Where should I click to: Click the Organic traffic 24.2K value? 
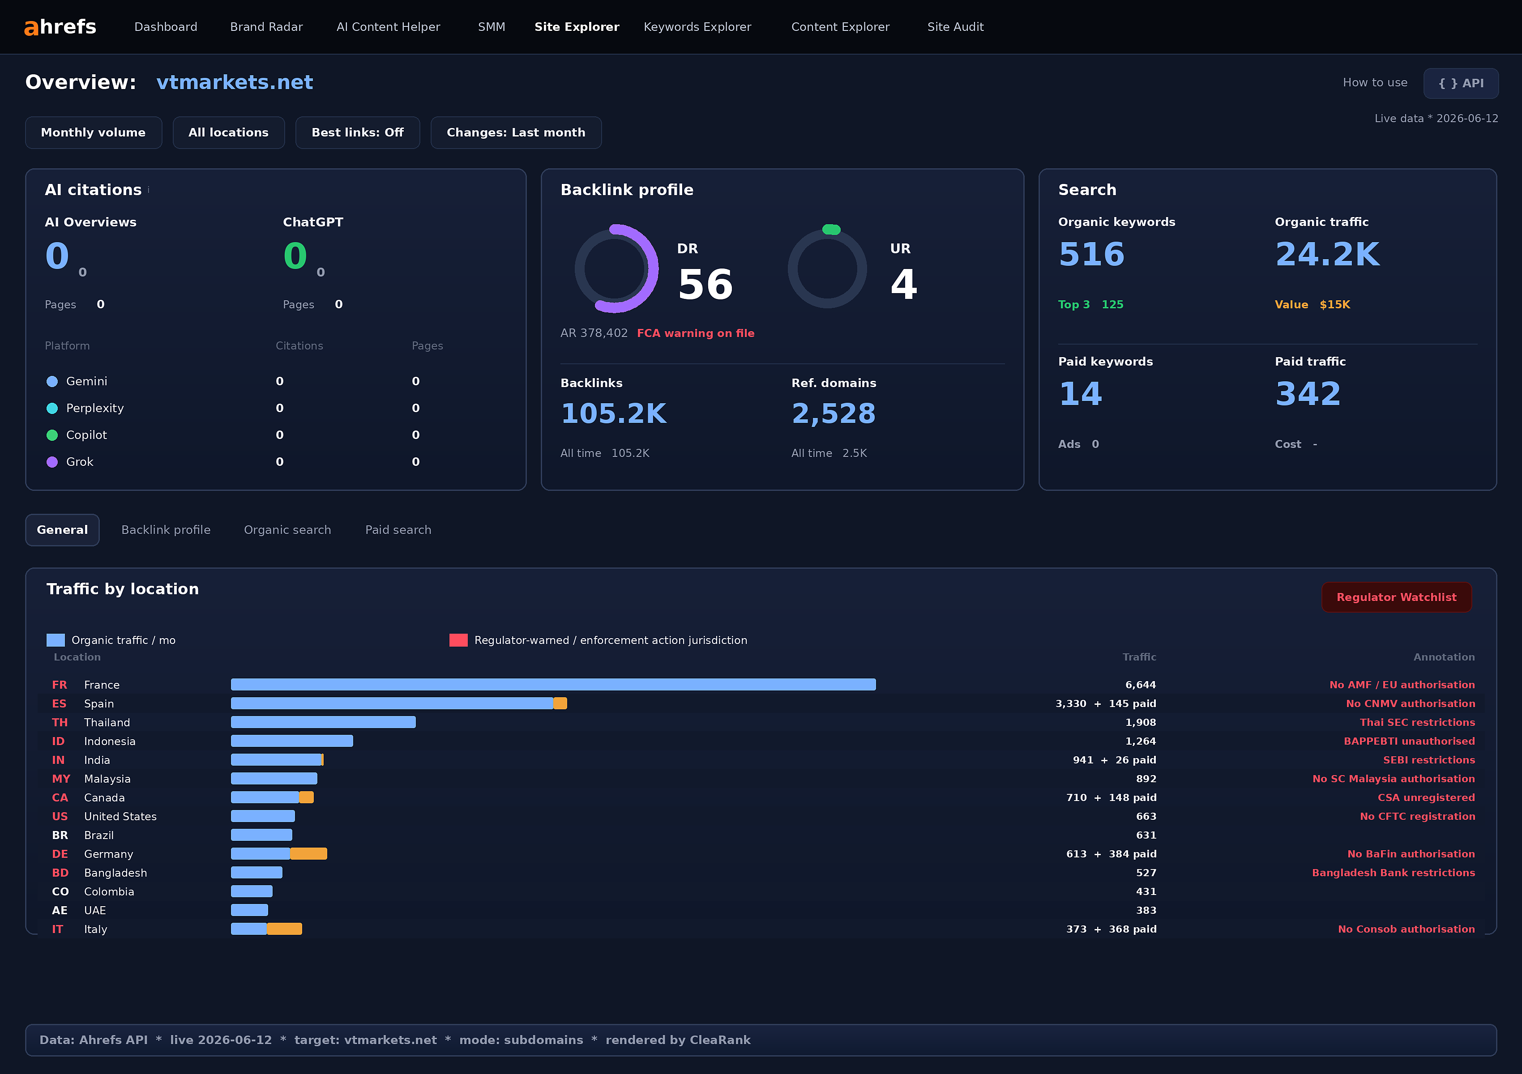pos(1328,255)
